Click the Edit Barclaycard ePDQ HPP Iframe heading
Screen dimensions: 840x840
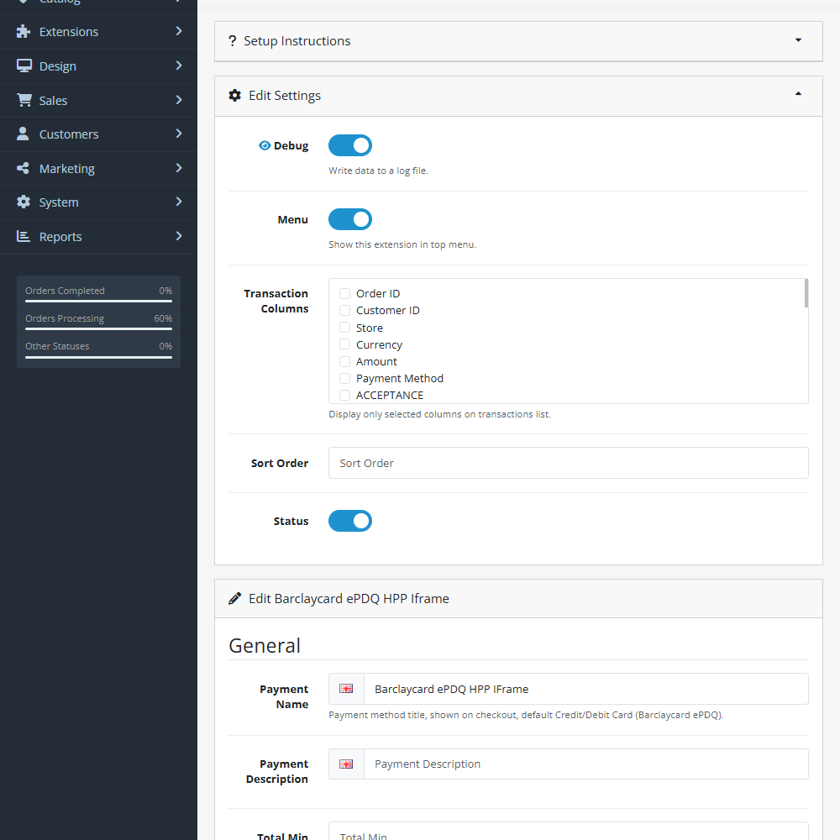[x=349, y=598]
